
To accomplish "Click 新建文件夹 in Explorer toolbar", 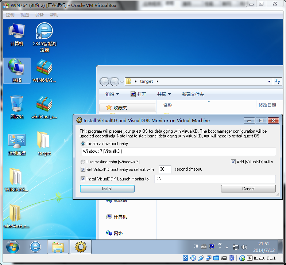I will tap(193, 94).
